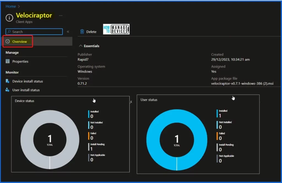Click the User status chart title
Screen dimensions: 282x183
coord(149,100)
